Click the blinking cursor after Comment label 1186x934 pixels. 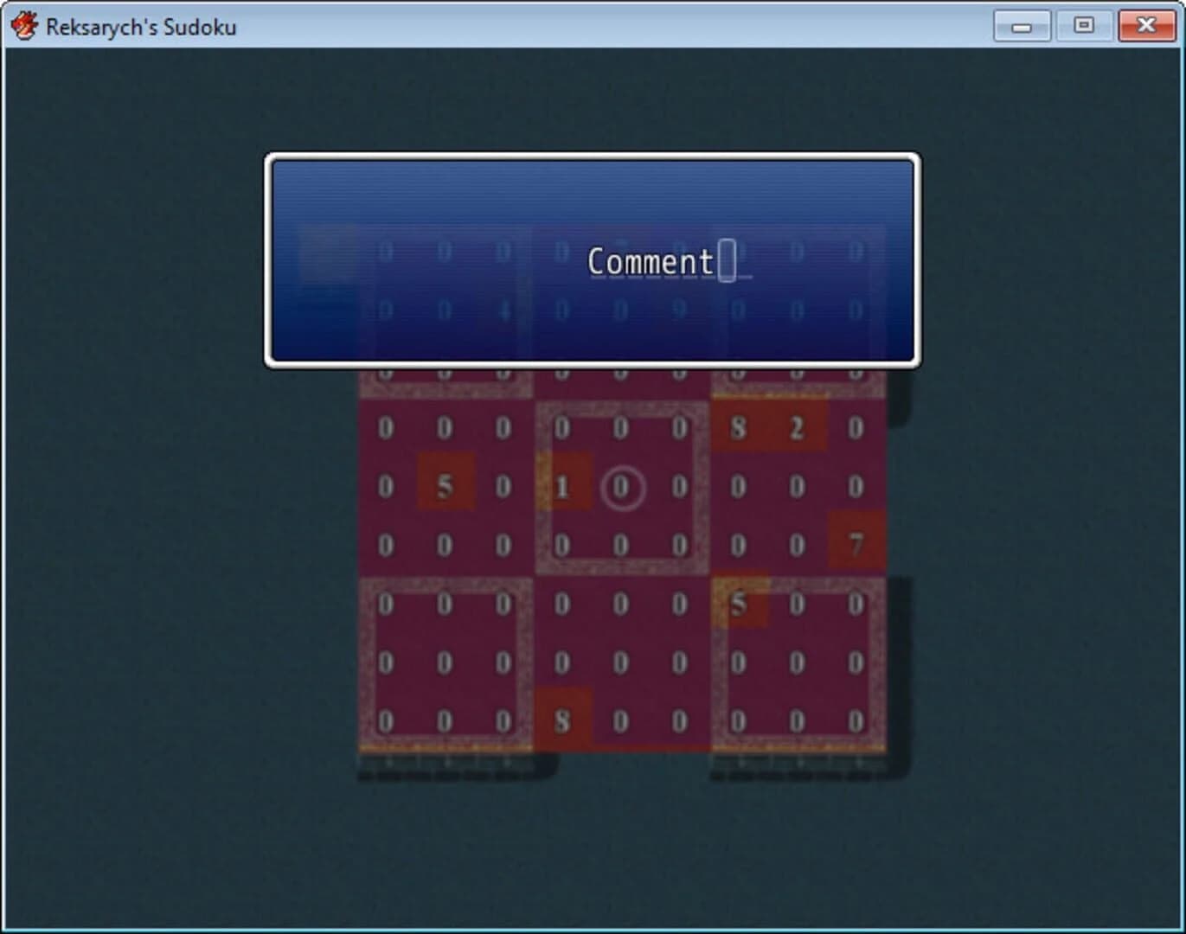pyautogui.click(x=729, y=260)
